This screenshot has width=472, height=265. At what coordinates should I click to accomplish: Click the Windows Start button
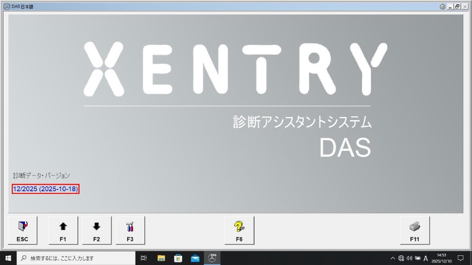(8, 258)
